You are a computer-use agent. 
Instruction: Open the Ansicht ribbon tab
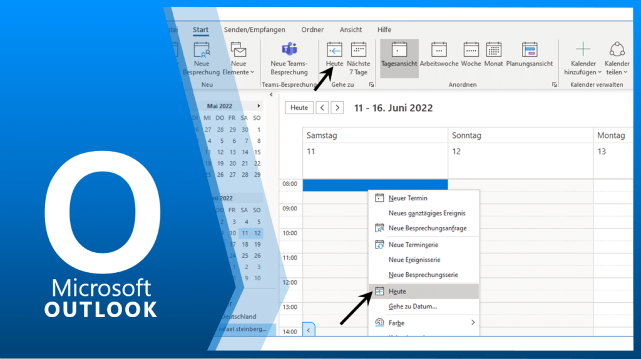point(351,29)
